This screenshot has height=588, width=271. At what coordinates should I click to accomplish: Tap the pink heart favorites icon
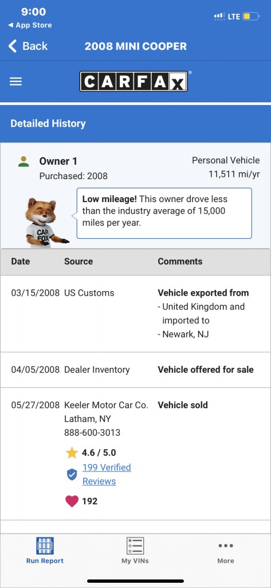(x=72, y=501)
